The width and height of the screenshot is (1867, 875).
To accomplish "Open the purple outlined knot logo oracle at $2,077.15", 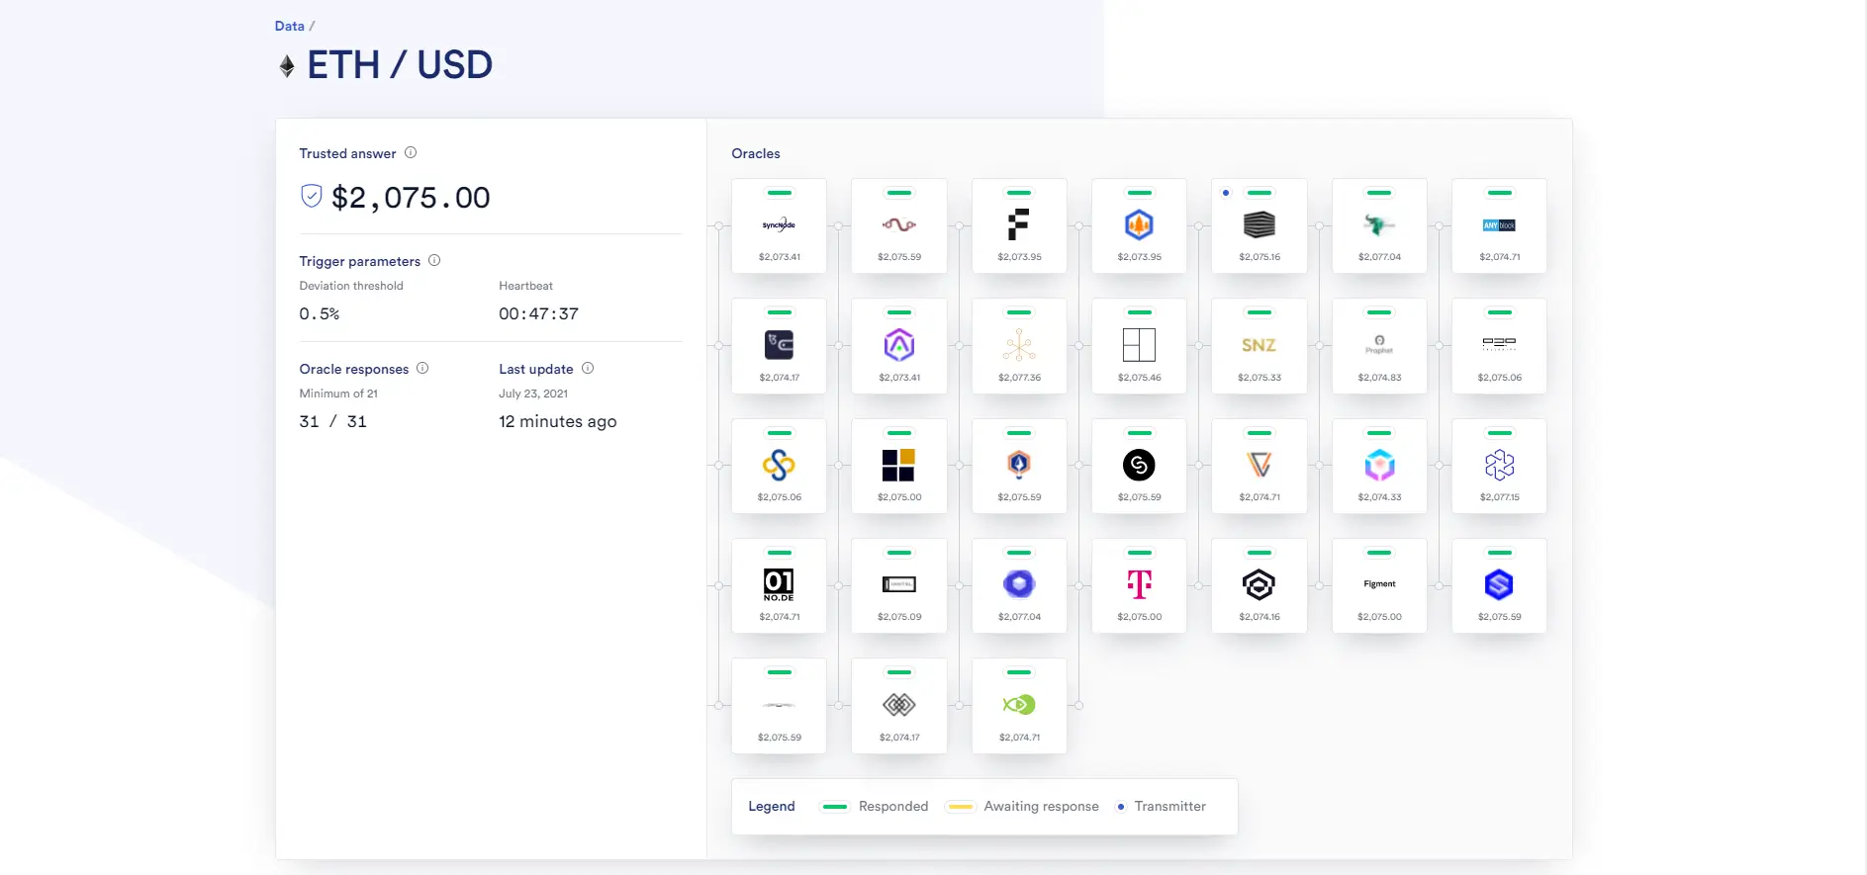I will 1499,466.
